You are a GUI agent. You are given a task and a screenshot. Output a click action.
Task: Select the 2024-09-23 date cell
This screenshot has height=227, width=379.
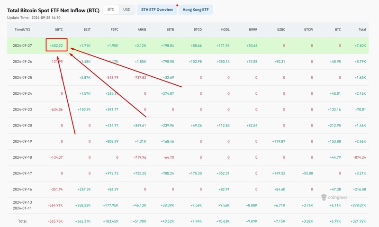[22, 109]
